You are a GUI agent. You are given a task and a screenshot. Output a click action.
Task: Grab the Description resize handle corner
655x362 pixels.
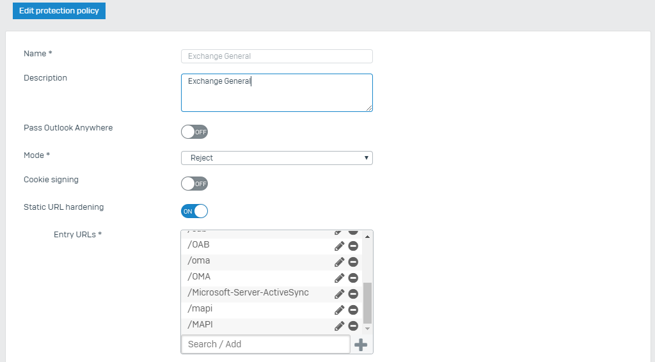tap(369, 108)
